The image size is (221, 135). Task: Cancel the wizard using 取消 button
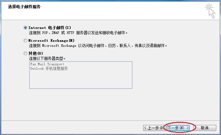tap(205, 128)
